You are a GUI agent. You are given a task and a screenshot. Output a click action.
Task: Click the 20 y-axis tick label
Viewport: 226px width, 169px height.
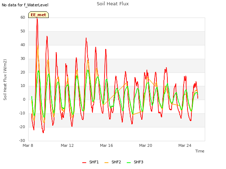coord(23,72)
